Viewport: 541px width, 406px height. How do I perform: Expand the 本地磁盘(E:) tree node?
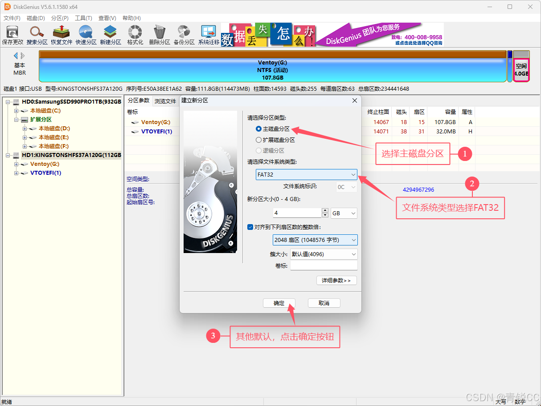(25, 137)
